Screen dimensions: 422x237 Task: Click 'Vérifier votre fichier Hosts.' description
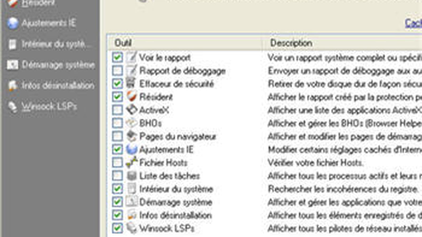pos(315,162)
